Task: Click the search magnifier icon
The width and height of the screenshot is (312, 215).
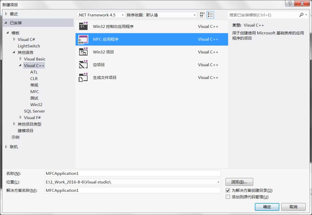Action: pos(301,15)
